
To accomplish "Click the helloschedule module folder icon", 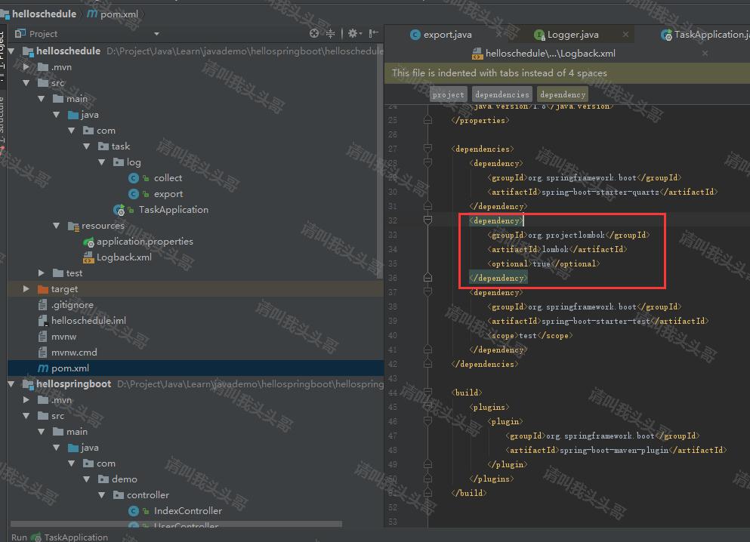I will click(28, 51).
